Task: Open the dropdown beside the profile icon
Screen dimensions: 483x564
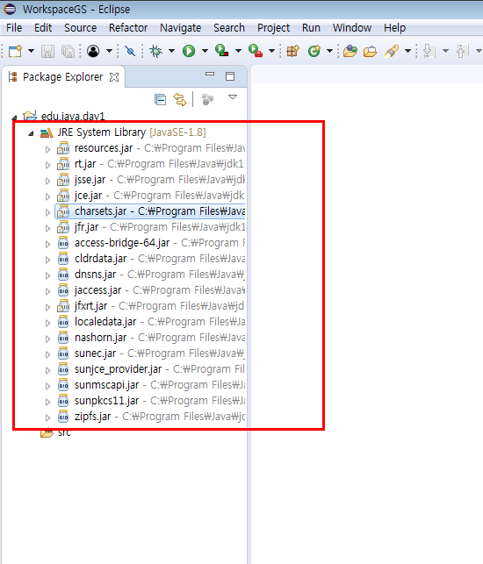Action: coord(109,51)
